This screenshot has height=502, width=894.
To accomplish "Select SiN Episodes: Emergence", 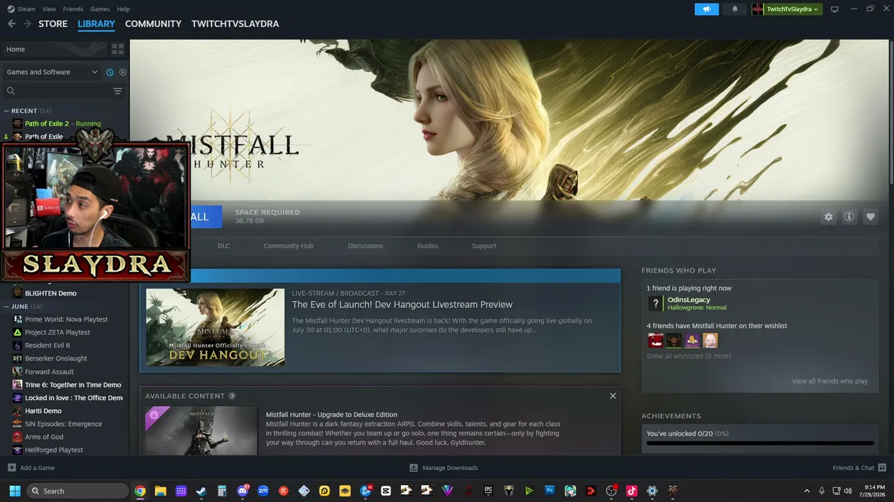I will tap(65, 424).
